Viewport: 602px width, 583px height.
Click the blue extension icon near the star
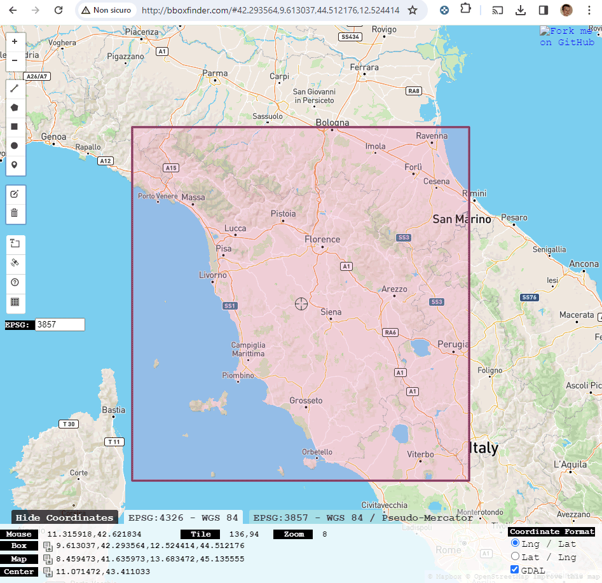(x=444, y=10)
